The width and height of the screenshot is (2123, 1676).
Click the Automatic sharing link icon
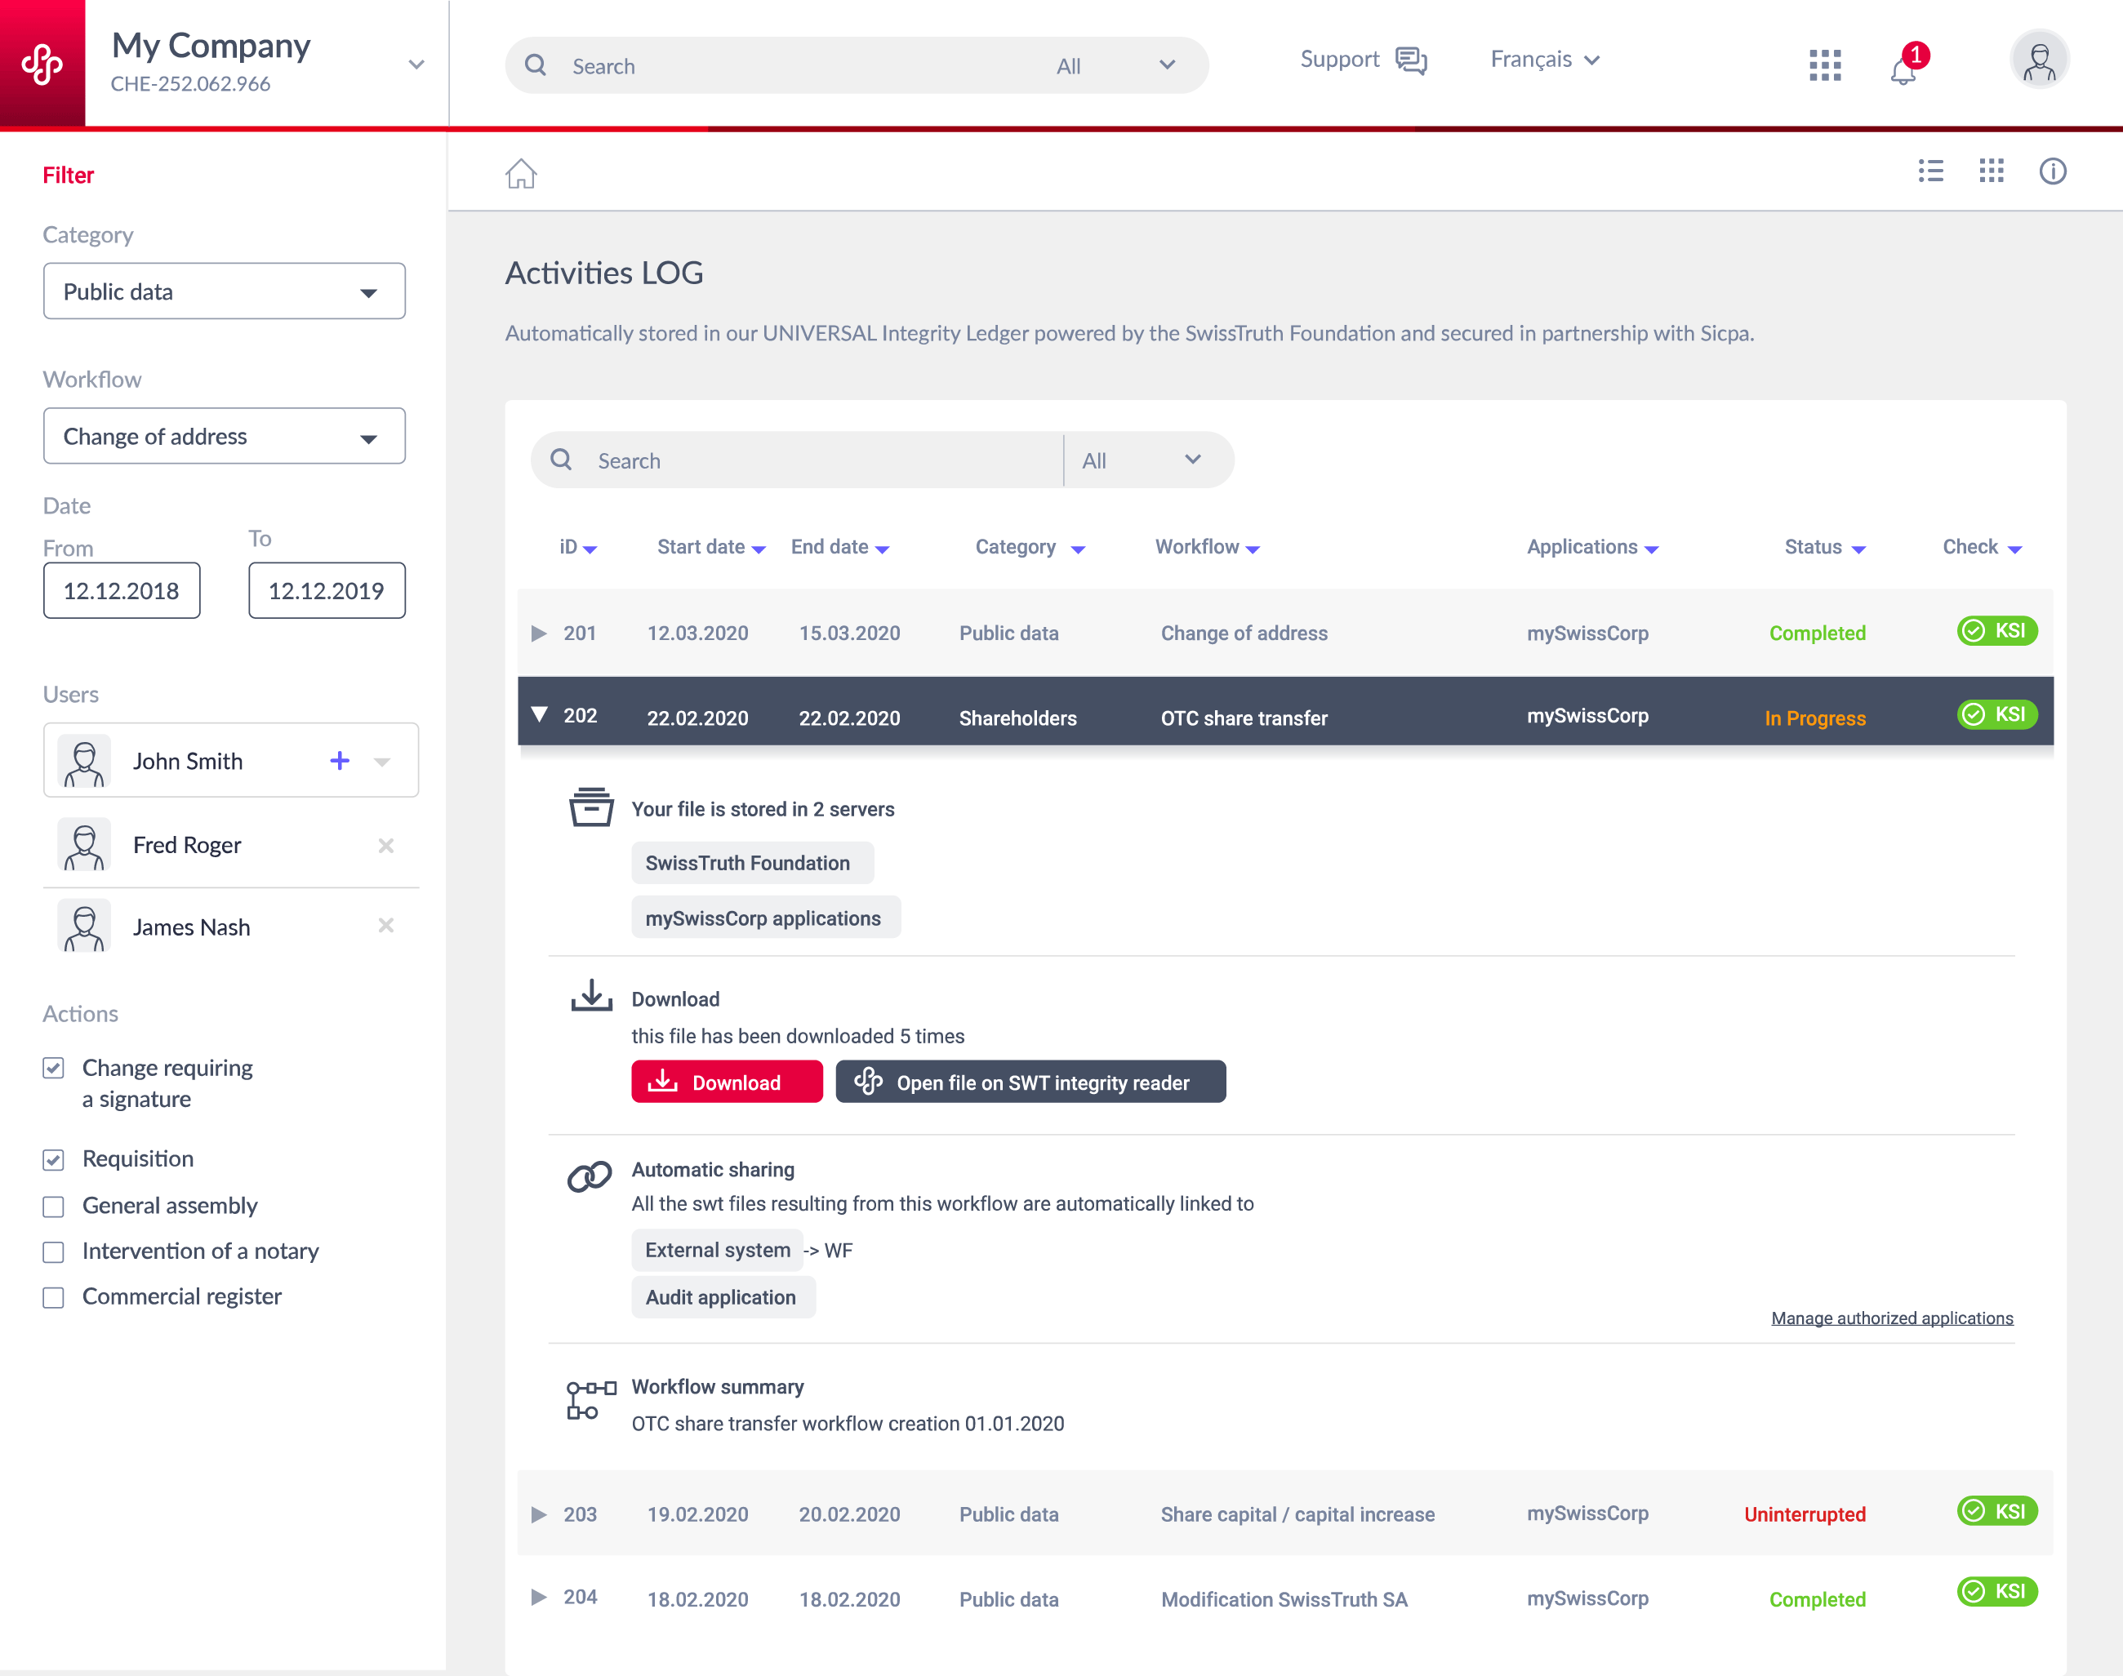pos(590,1176)
